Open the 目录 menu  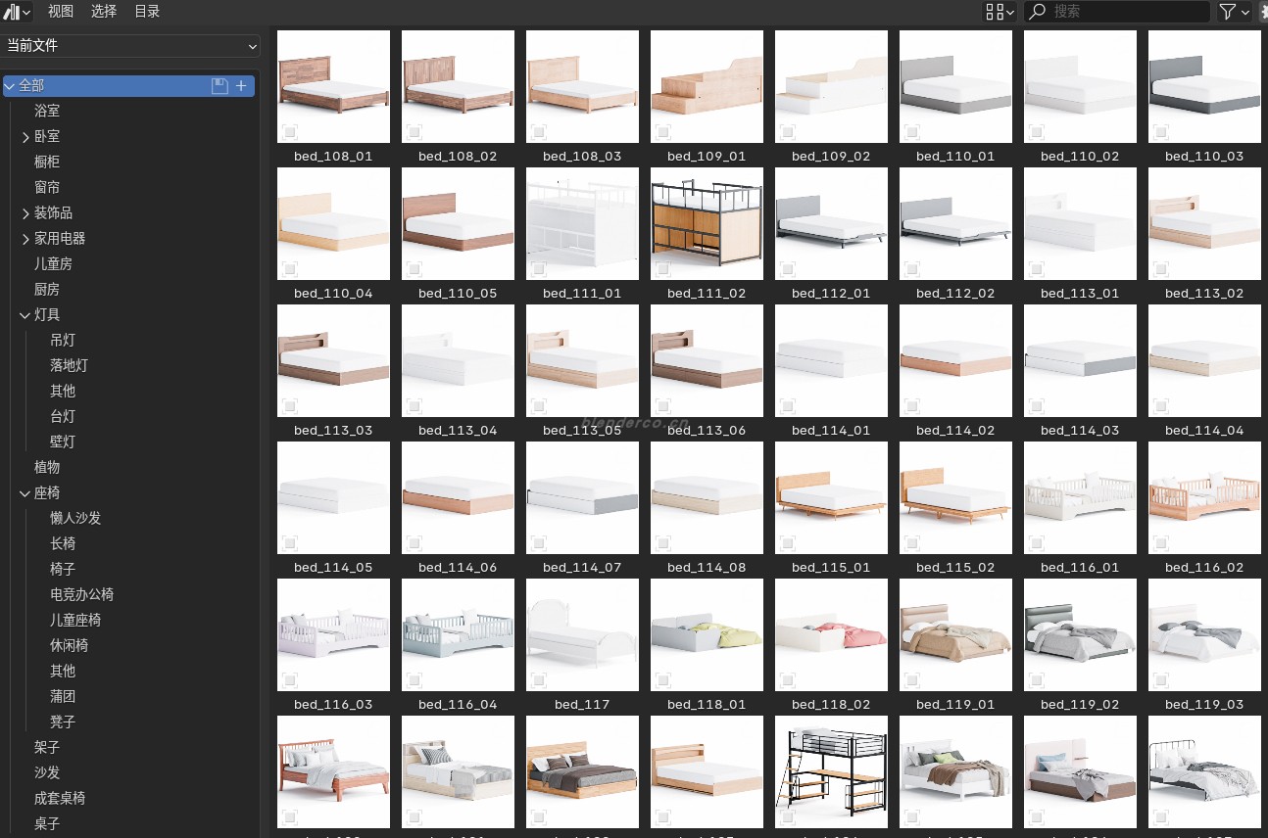coord(147,12)
